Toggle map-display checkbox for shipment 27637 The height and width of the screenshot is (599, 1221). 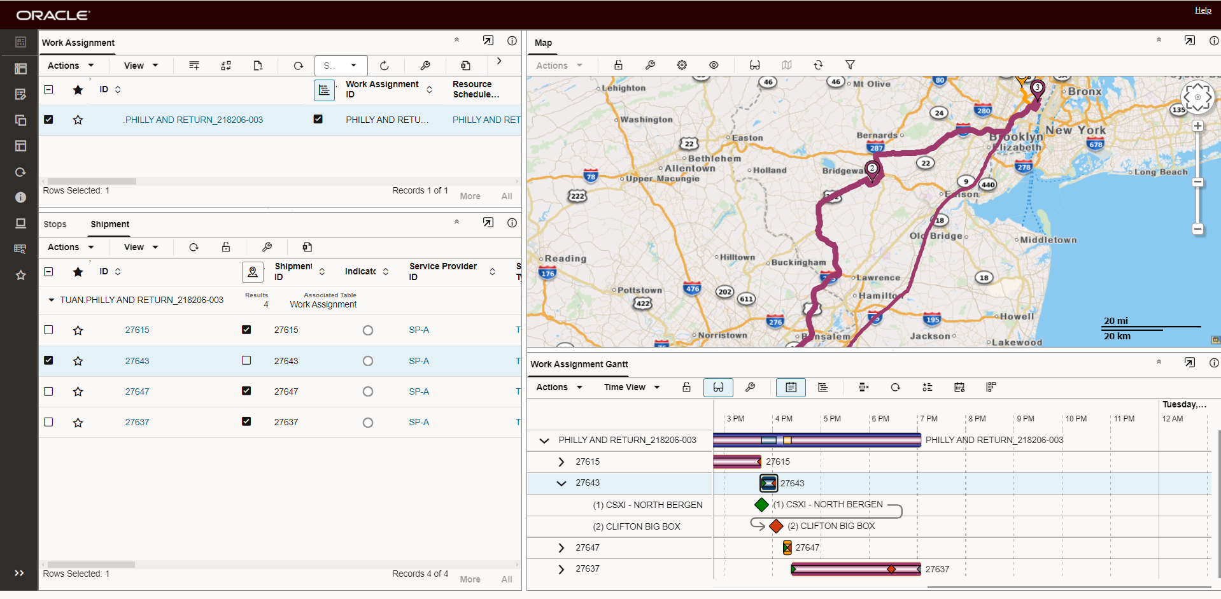tap(246, 421)
